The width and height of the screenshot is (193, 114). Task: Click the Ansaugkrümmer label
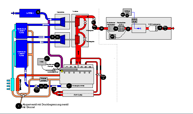78,86
